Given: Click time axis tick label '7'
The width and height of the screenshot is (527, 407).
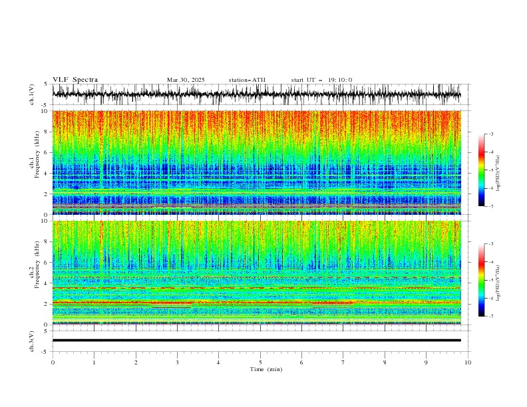Looking at the screenshot, I should (343, 362).
